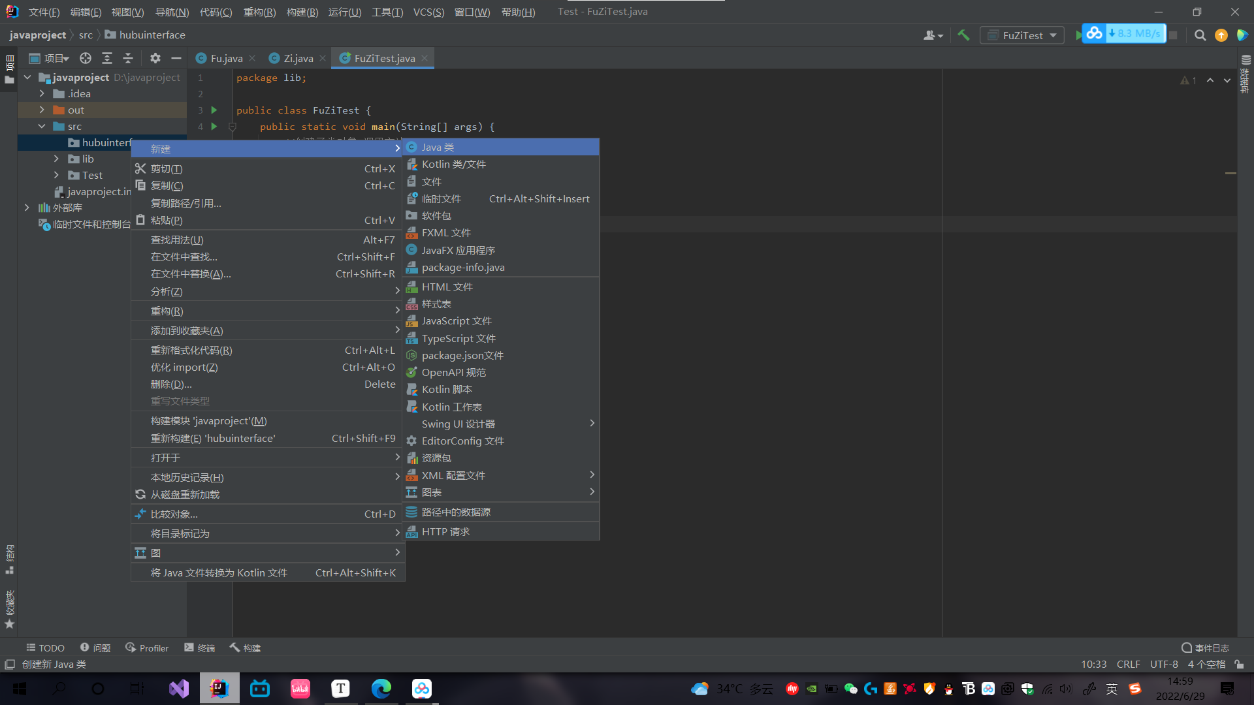Click the collapse all icon in project panel

click(x=128, y=58)
